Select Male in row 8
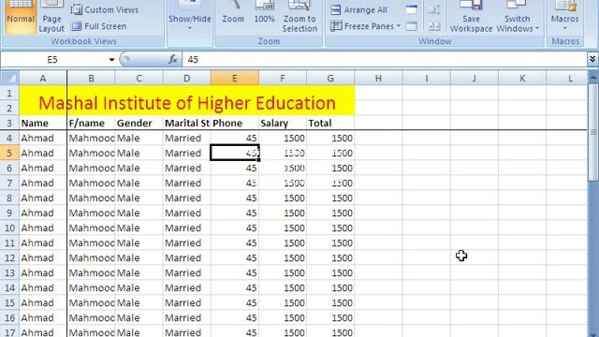Screen dimensions: 599x337 [x=139, y=198]
